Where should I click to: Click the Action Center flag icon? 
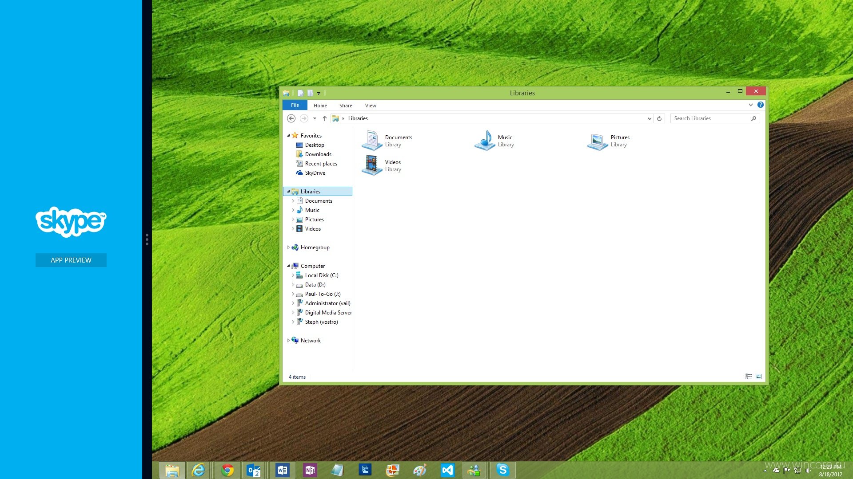pyautogui.click(x=787, y=471)
